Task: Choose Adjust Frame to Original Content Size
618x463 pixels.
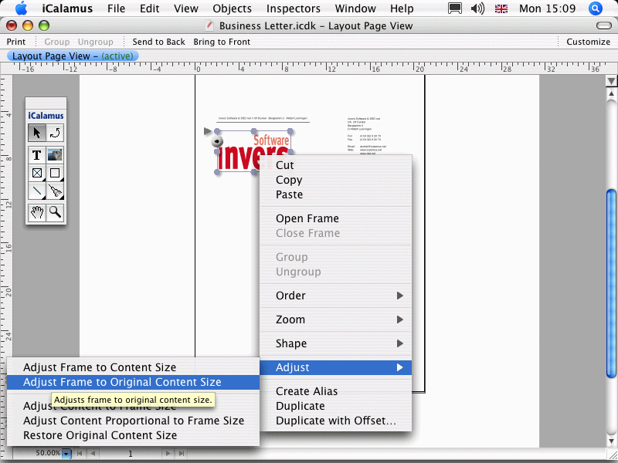Action: 122,382
